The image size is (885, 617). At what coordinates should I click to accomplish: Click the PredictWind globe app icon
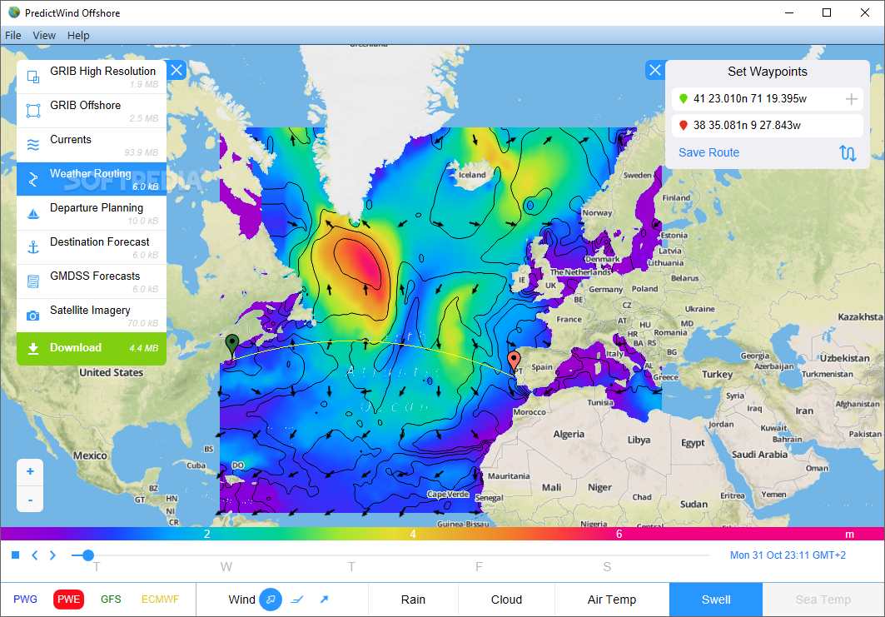pos(14,12)
